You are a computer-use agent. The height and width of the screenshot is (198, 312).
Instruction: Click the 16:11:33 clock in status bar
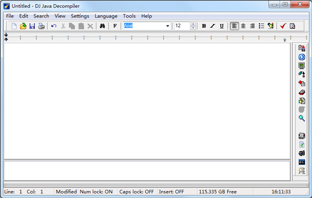click(x=281, y=192)
